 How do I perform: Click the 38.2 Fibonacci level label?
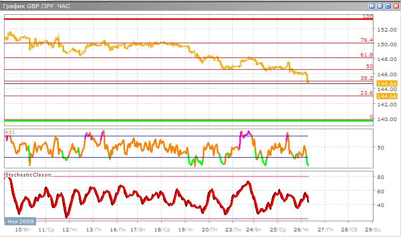click(366, 79)
